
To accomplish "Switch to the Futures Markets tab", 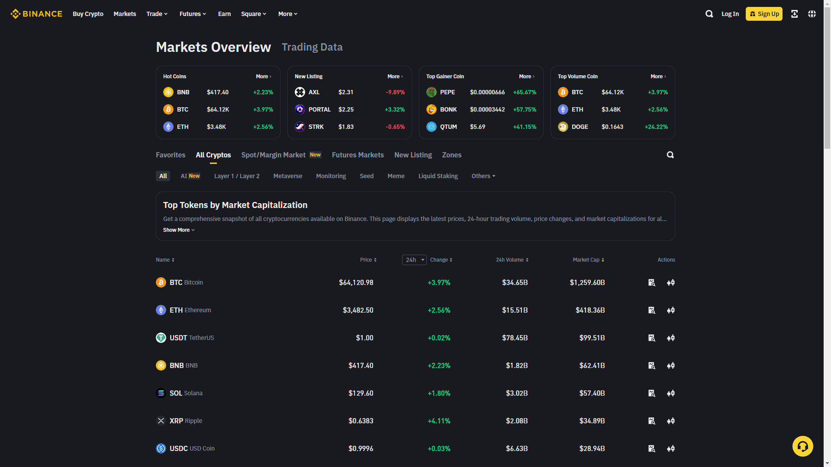I will [358, 155].
